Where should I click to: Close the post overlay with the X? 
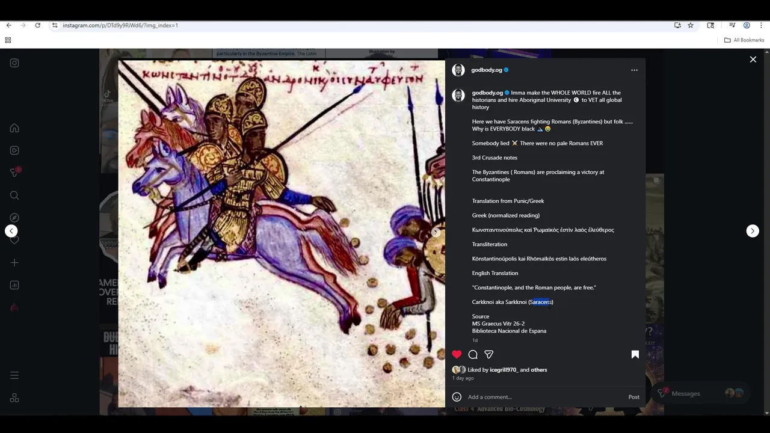point(753,59)
